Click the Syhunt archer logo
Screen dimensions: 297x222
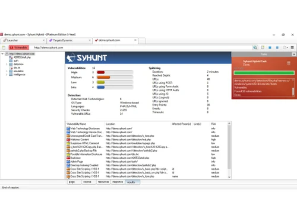(x=71, y=57)
